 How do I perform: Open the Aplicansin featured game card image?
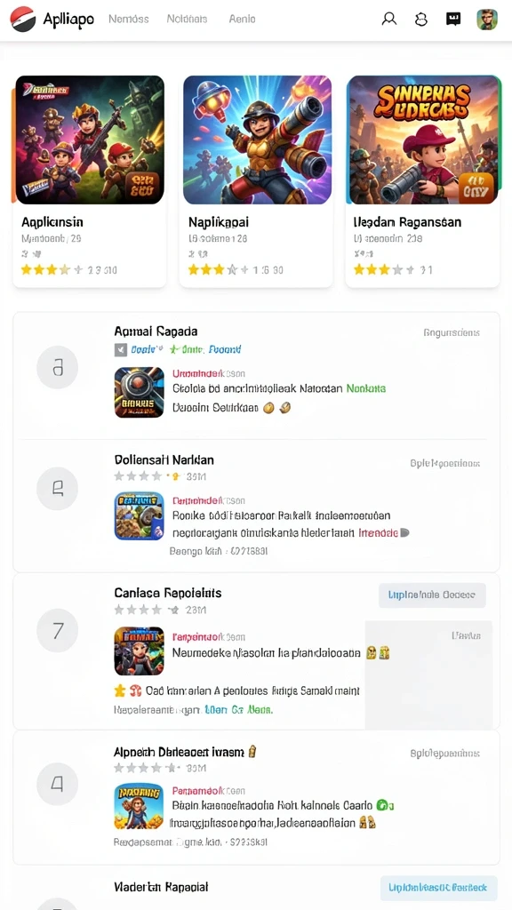pyautogui.click(x=90, y=140)
